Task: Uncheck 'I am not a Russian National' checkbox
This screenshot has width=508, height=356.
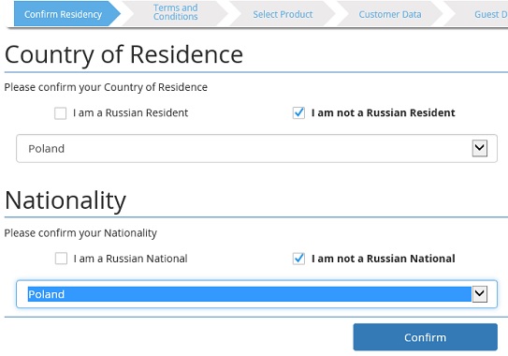Action: click(298, 259)
